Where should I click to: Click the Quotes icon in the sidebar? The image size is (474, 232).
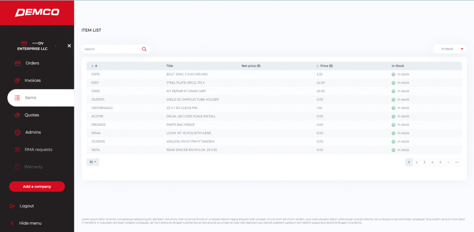pos(17,115)
